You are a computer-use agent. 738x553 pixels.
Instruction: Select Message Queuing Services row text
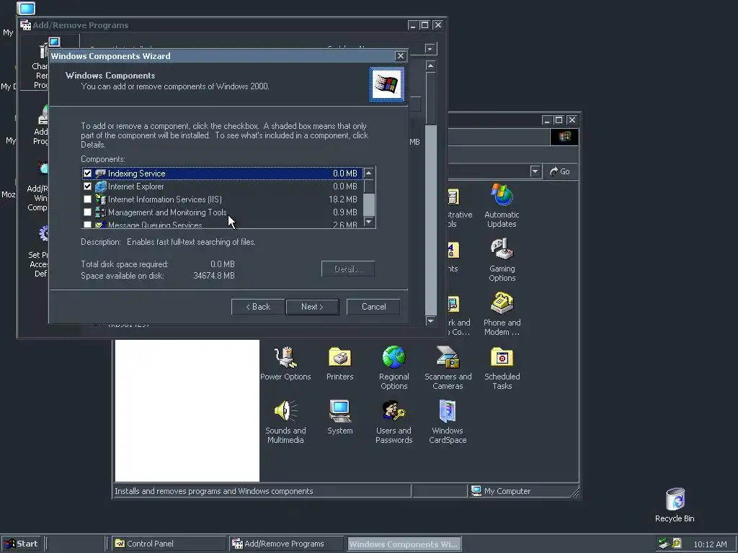pyautogui.click(x=155, y=225)
